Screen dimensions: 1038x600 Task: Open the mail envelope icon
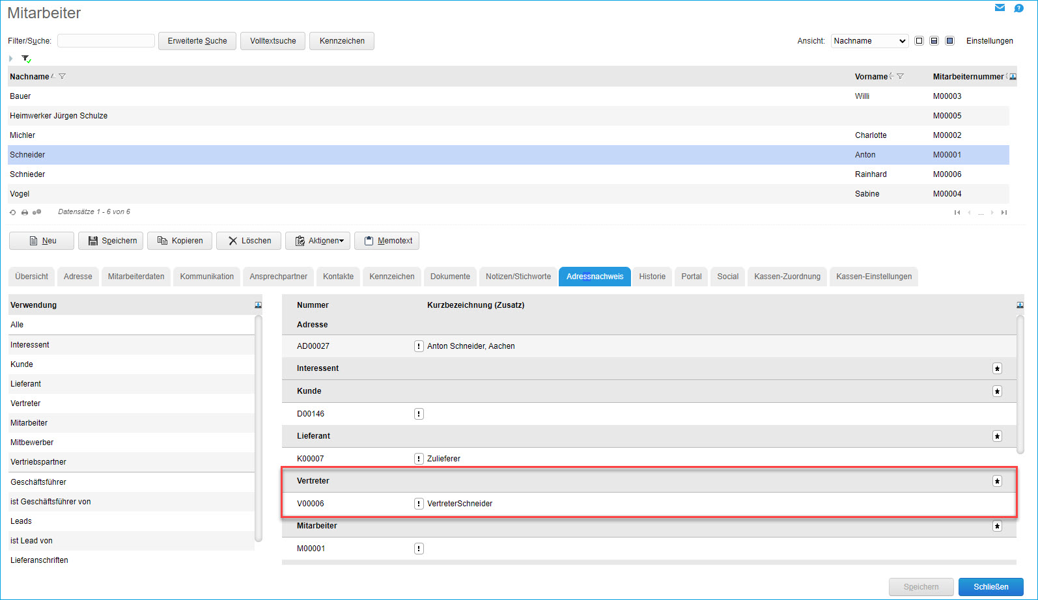click(1000, 8)
